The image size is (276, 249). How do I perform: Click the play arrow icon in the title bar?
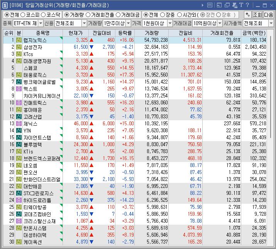[x=203, y=5]
